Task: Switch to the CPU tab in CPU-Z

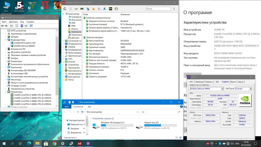Action: (x=191, y=82)
